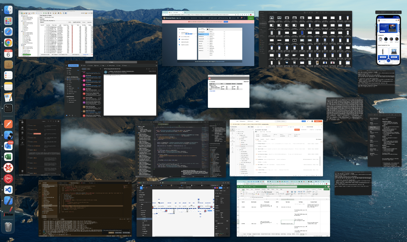407x242 pixels.
Task: Launch Google Chrome from the dock
Action: (x=8, y=43)
